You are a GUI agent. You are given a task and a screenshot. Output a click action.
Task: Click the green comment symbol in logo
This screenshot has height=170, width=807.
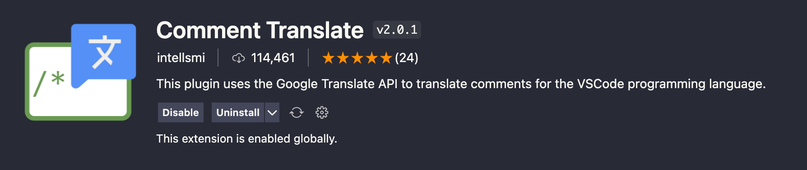point(49,83)
